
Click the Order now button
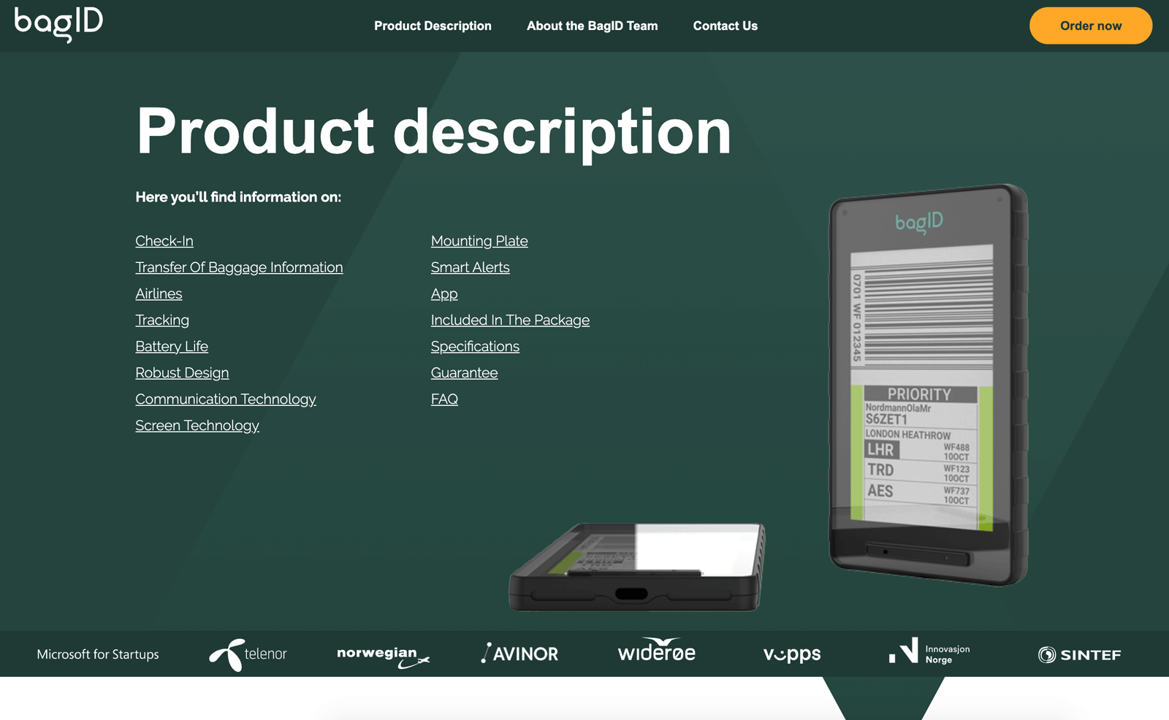[x=1091, y=26]
